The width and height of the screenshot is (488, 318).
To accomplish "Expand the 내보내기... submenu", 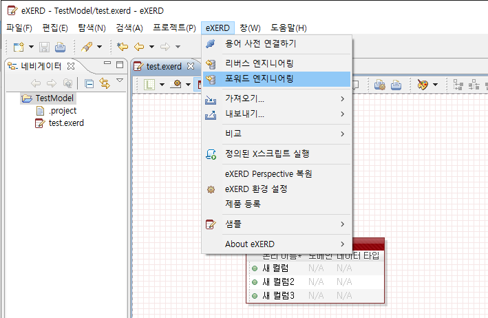I will click(x=277, y=114).
